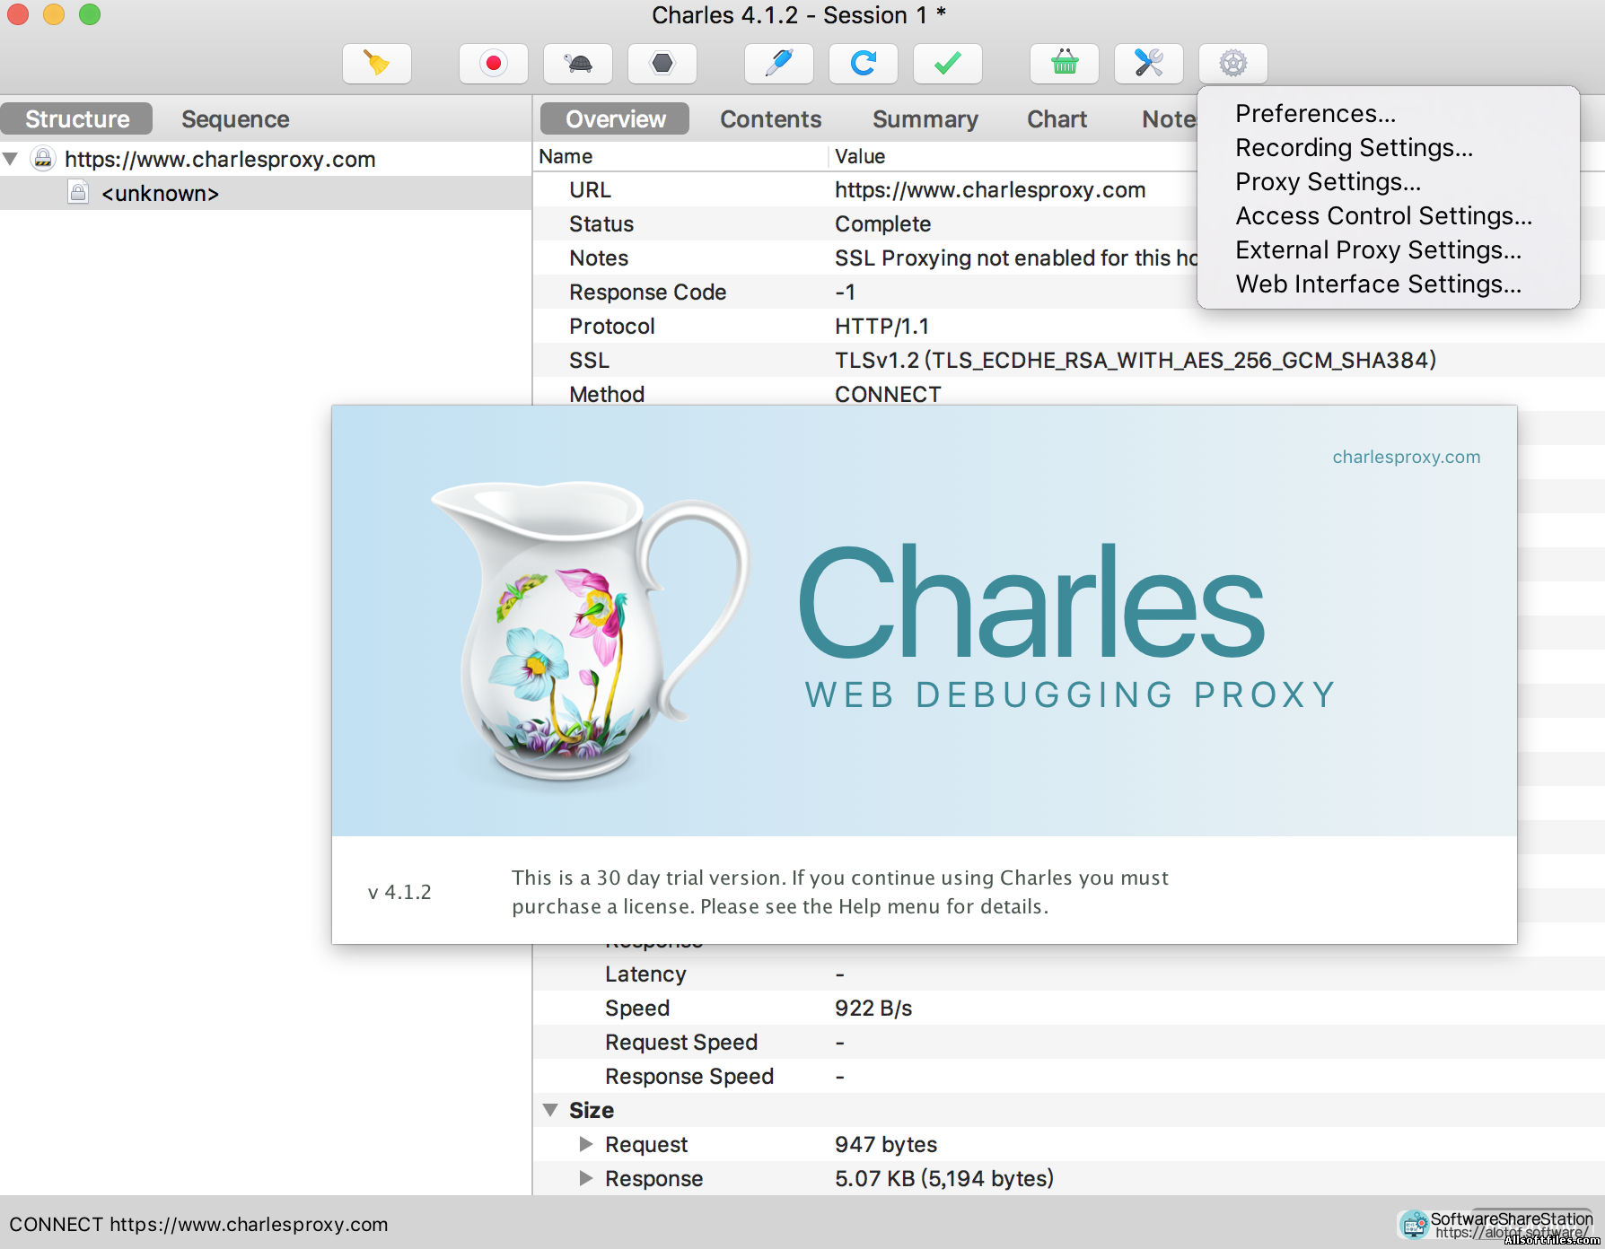Click the lock icon beside charlesproxy.com host
1605x1249 pixels.
[x=43, y=159]
